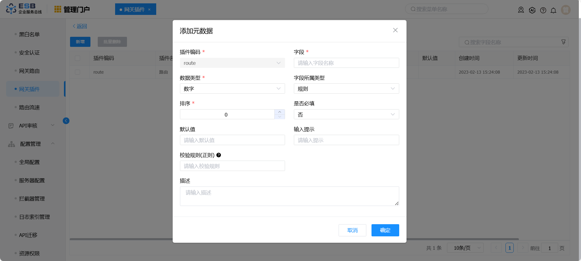The height and width of the screenshot is (261, 581).
Task: Open the 数据类型 dropdown showing 数字
Action: click(x=232, y=89)
